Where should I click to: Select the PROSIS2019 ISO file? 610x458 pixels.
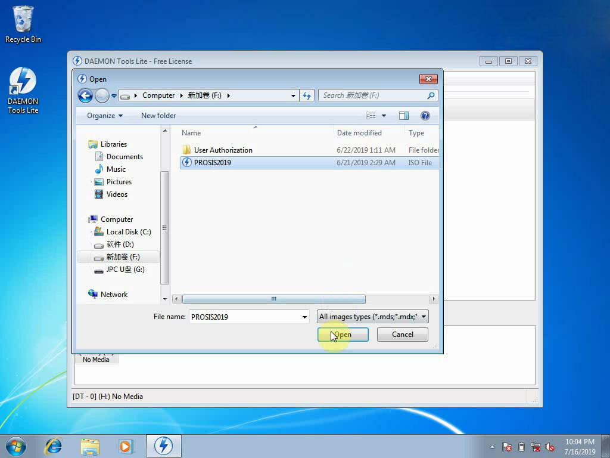[212, 163]
